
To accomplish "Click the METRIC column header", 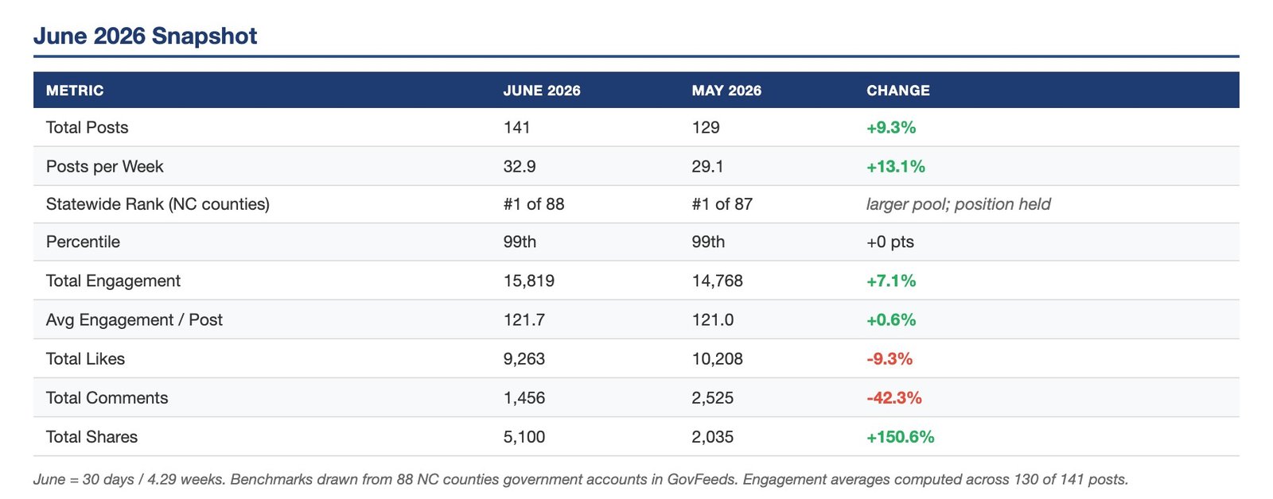I will [75, 91].
